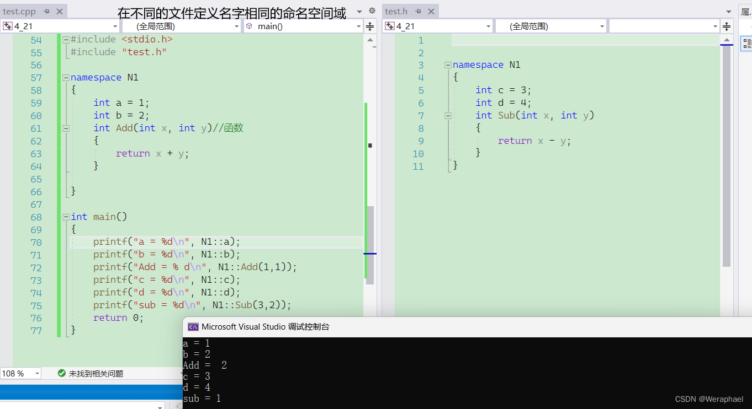The height and width of the screenshot is (409, 752).
Task: Click the printf "Add = % d\n" line
Action: click(x=195, y=268)
